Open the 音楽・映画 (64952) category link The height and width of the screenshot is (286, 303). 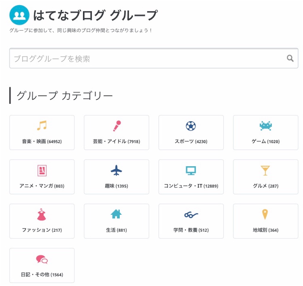[x=42, y=142]
